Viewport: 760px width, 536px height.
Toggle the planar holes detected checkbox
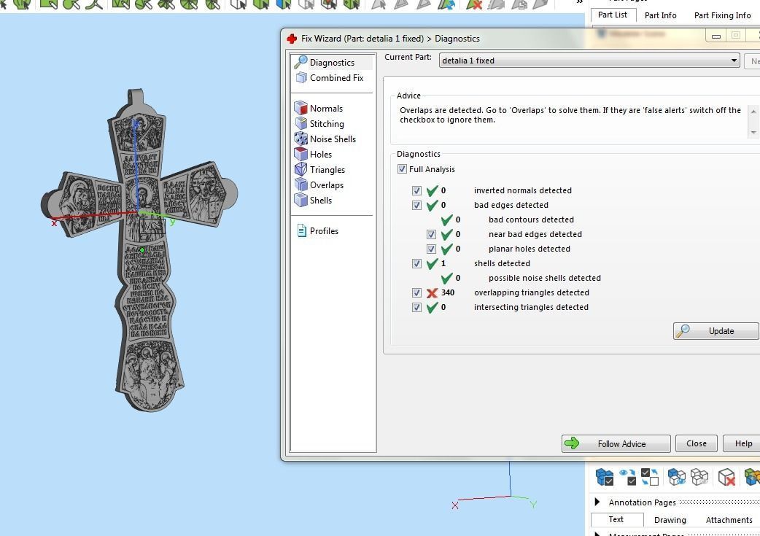click(431, 249)
